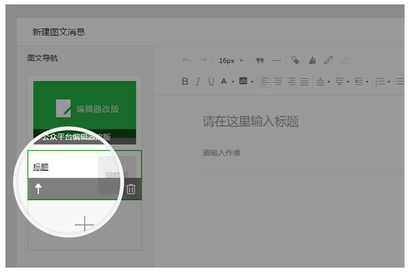The image size is (410, 272).
Task: Click the 标题 link in the article card
Action: click(x=40, y=167)
